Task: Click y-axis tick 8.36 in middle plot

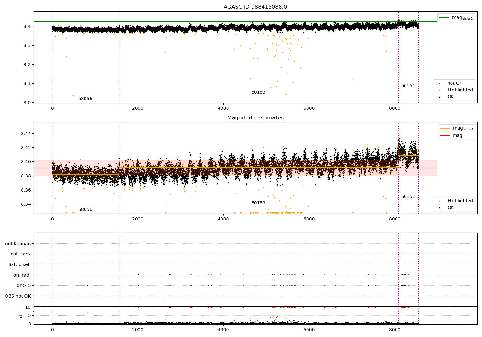Action: 25,190
